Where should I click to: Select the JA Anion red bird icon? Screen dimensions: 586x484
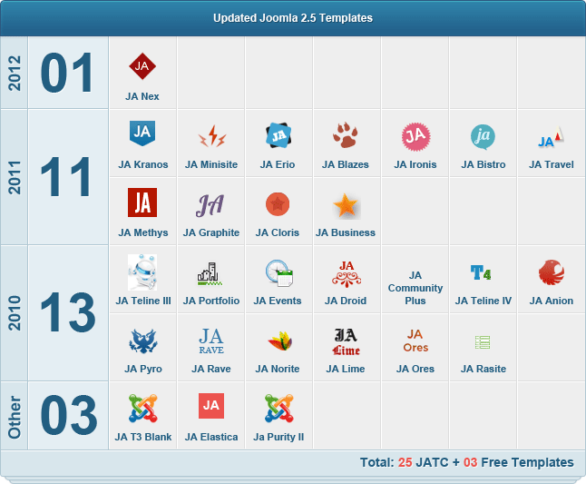552,272
